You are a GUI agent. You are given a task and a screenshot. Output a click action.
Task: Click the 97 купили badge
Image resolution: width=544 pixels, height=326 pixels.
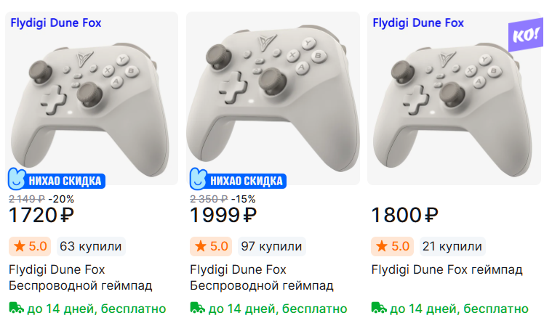271,246
